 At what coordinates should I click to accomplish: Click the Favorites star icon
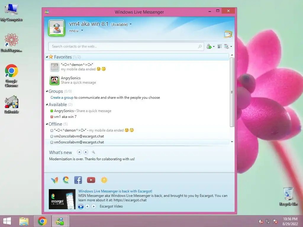pyautogui.click(x=51, y=57)
